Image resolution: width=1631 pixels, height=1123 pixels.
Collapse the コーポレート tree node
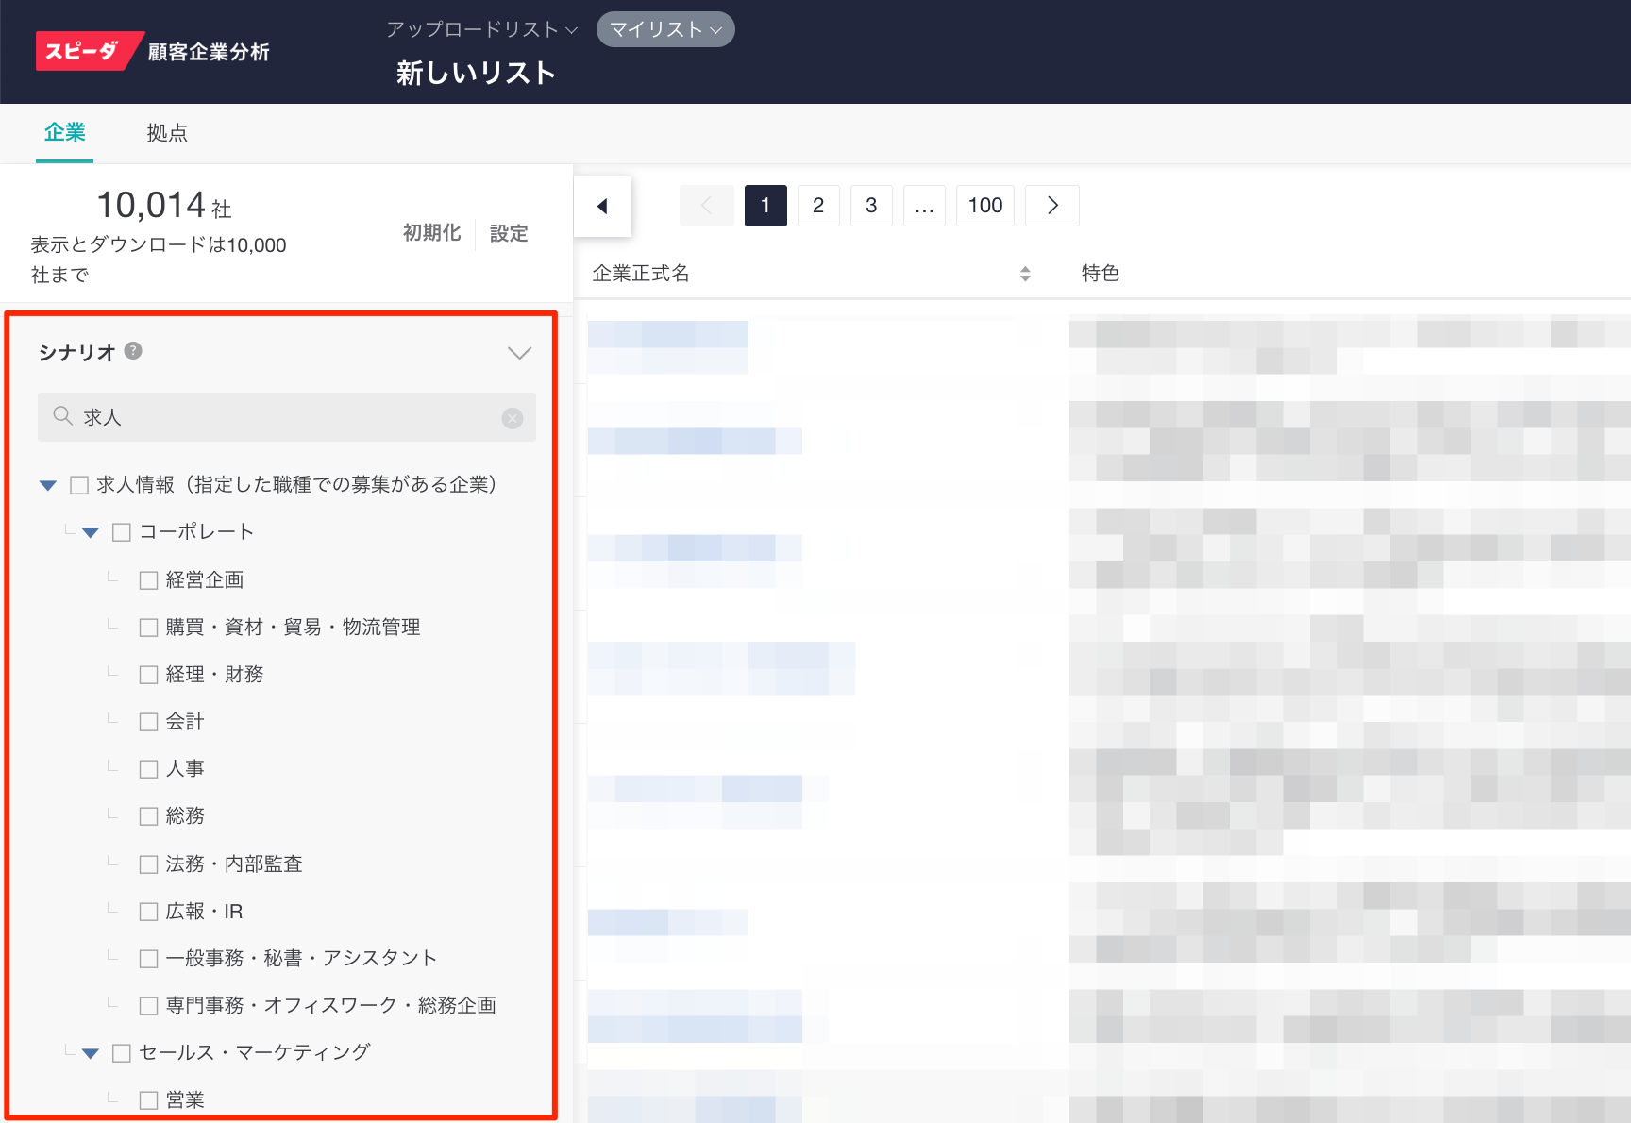coord(91,532)
